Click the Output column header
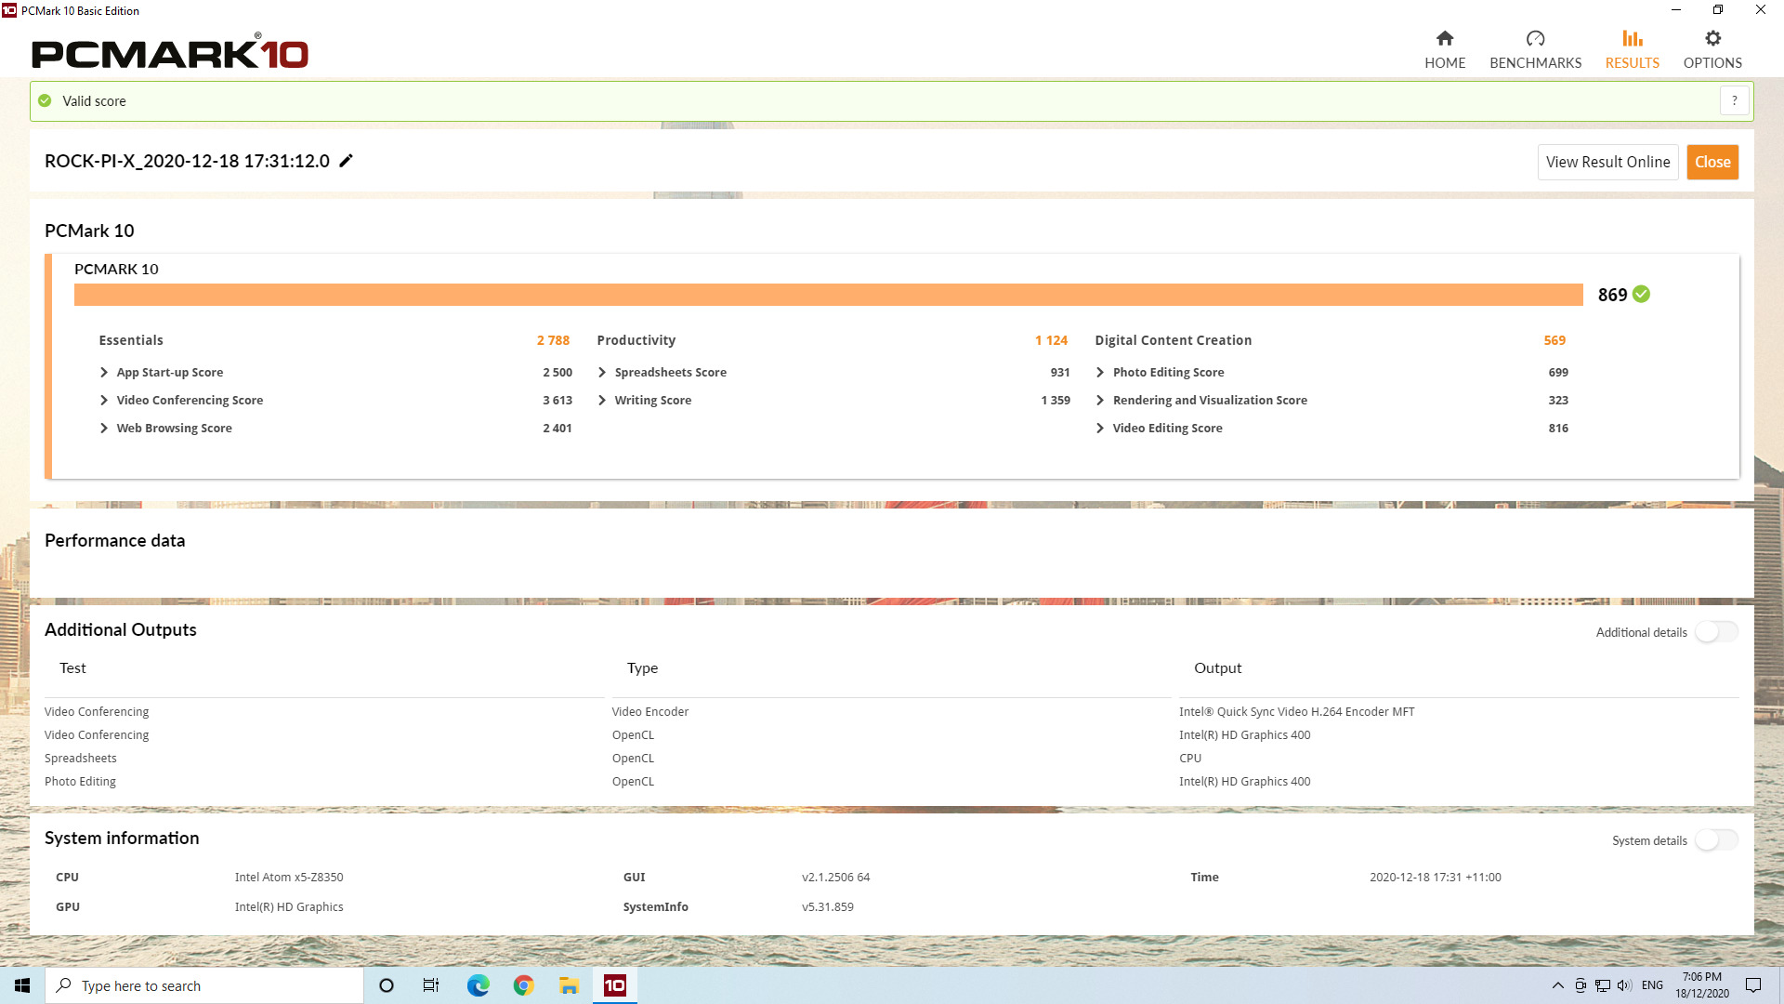This screenshot has height=1004, width=1784. [x=1217, y=668]
